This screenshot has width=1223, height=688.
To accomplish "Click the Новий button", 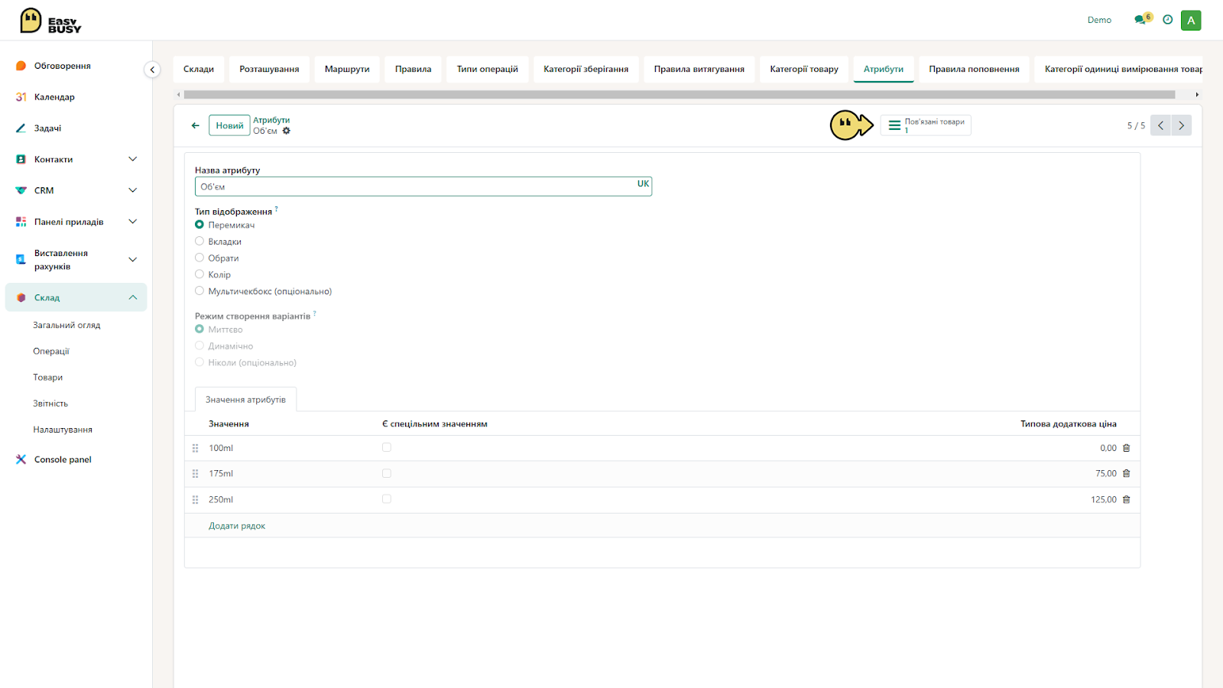I will pyautogui.click(x=229, y=125).
